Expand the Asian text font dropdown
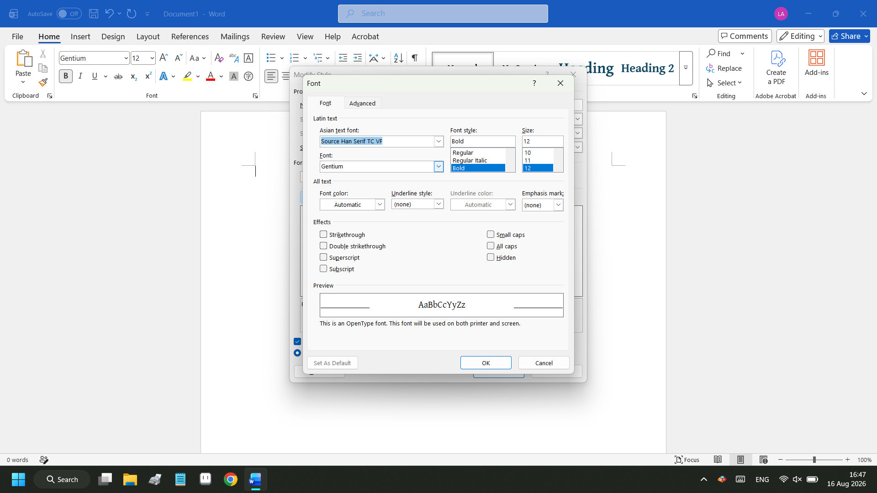The width and height of the screenshot is (877, 493). tap(438, 141)
